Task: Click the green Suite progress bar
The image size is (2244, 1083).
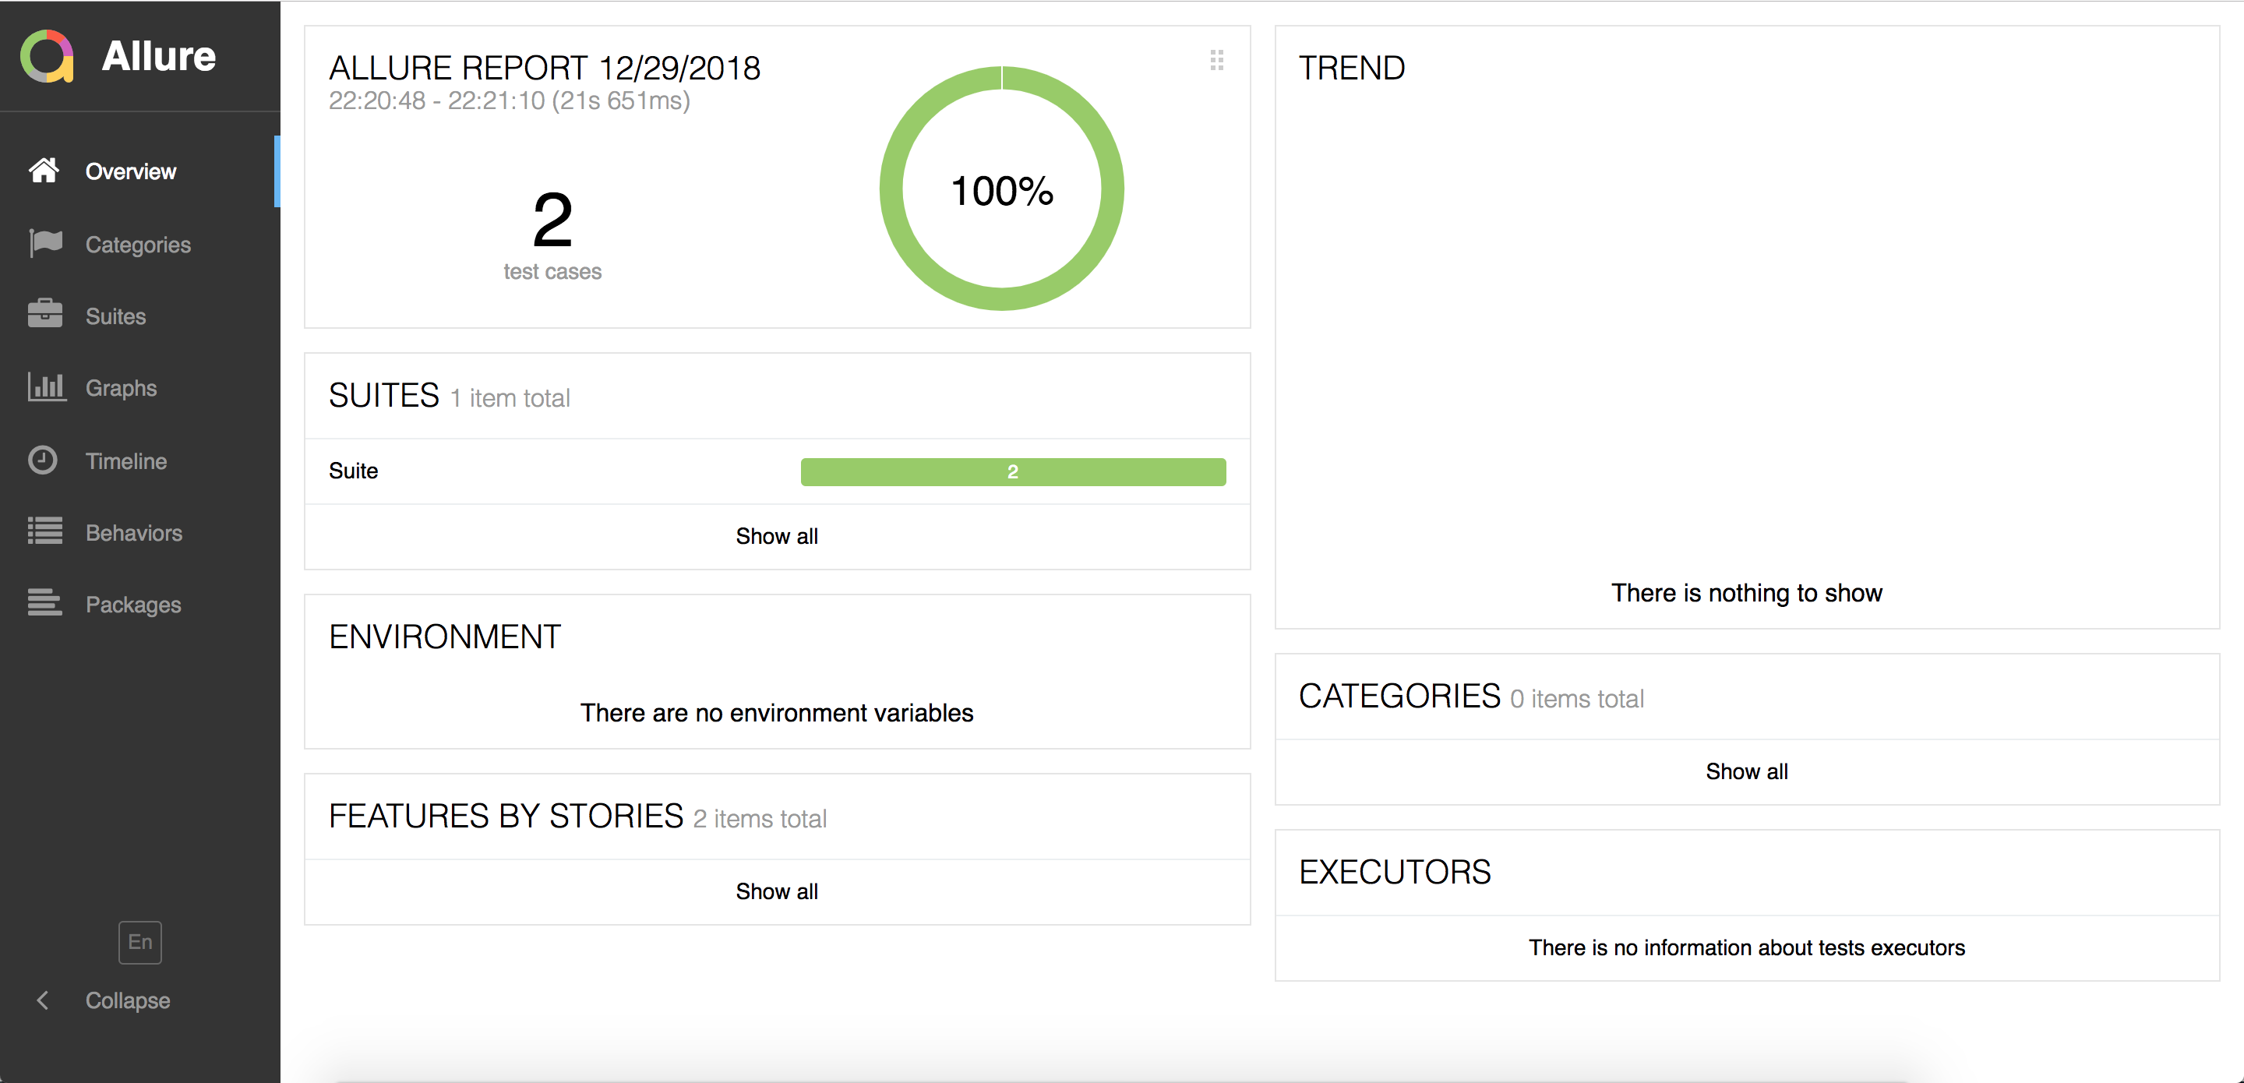Action: coord(1012,471)
